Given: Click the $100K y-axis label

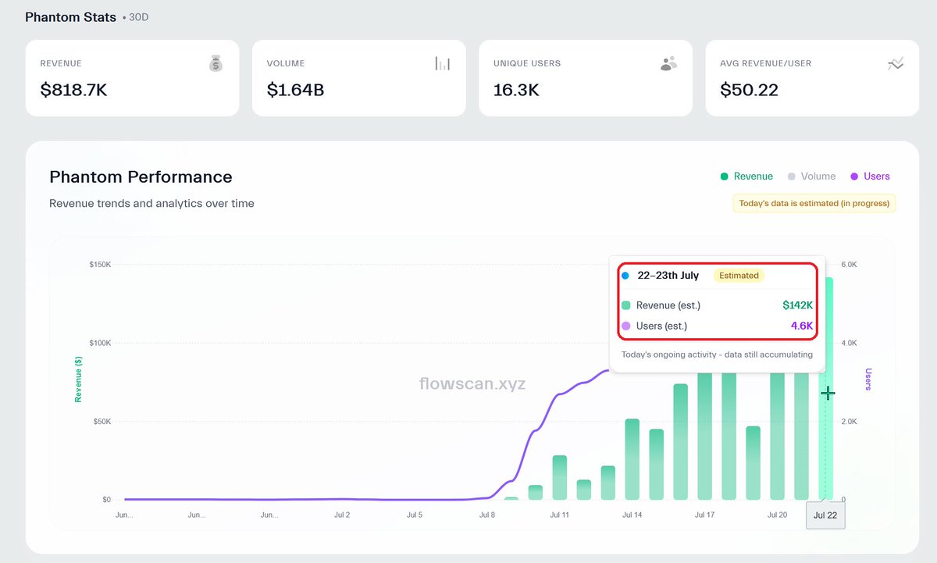Looking at the screenshot, I should tap(100, 343).
